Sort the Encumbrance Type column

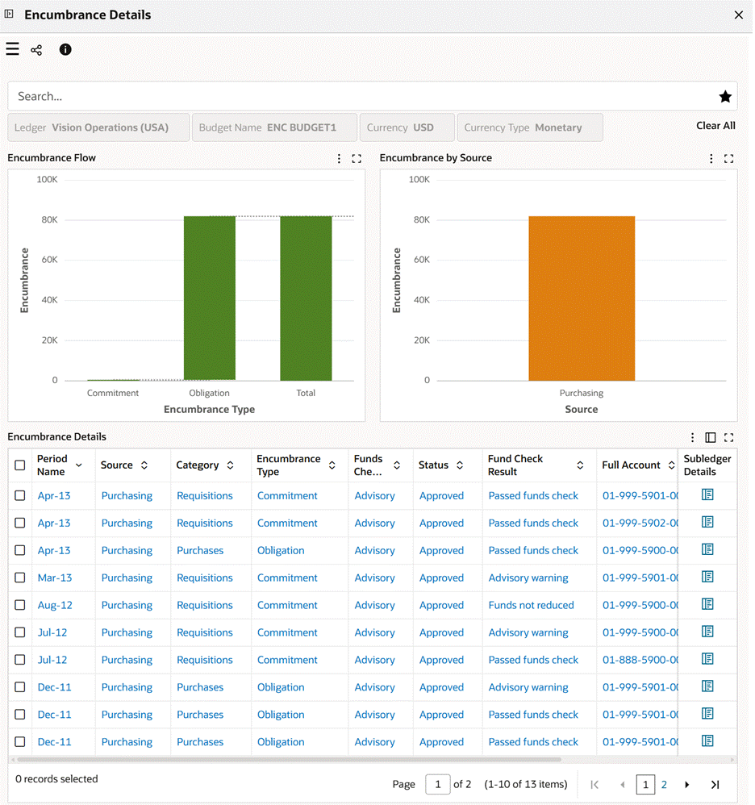332,465
